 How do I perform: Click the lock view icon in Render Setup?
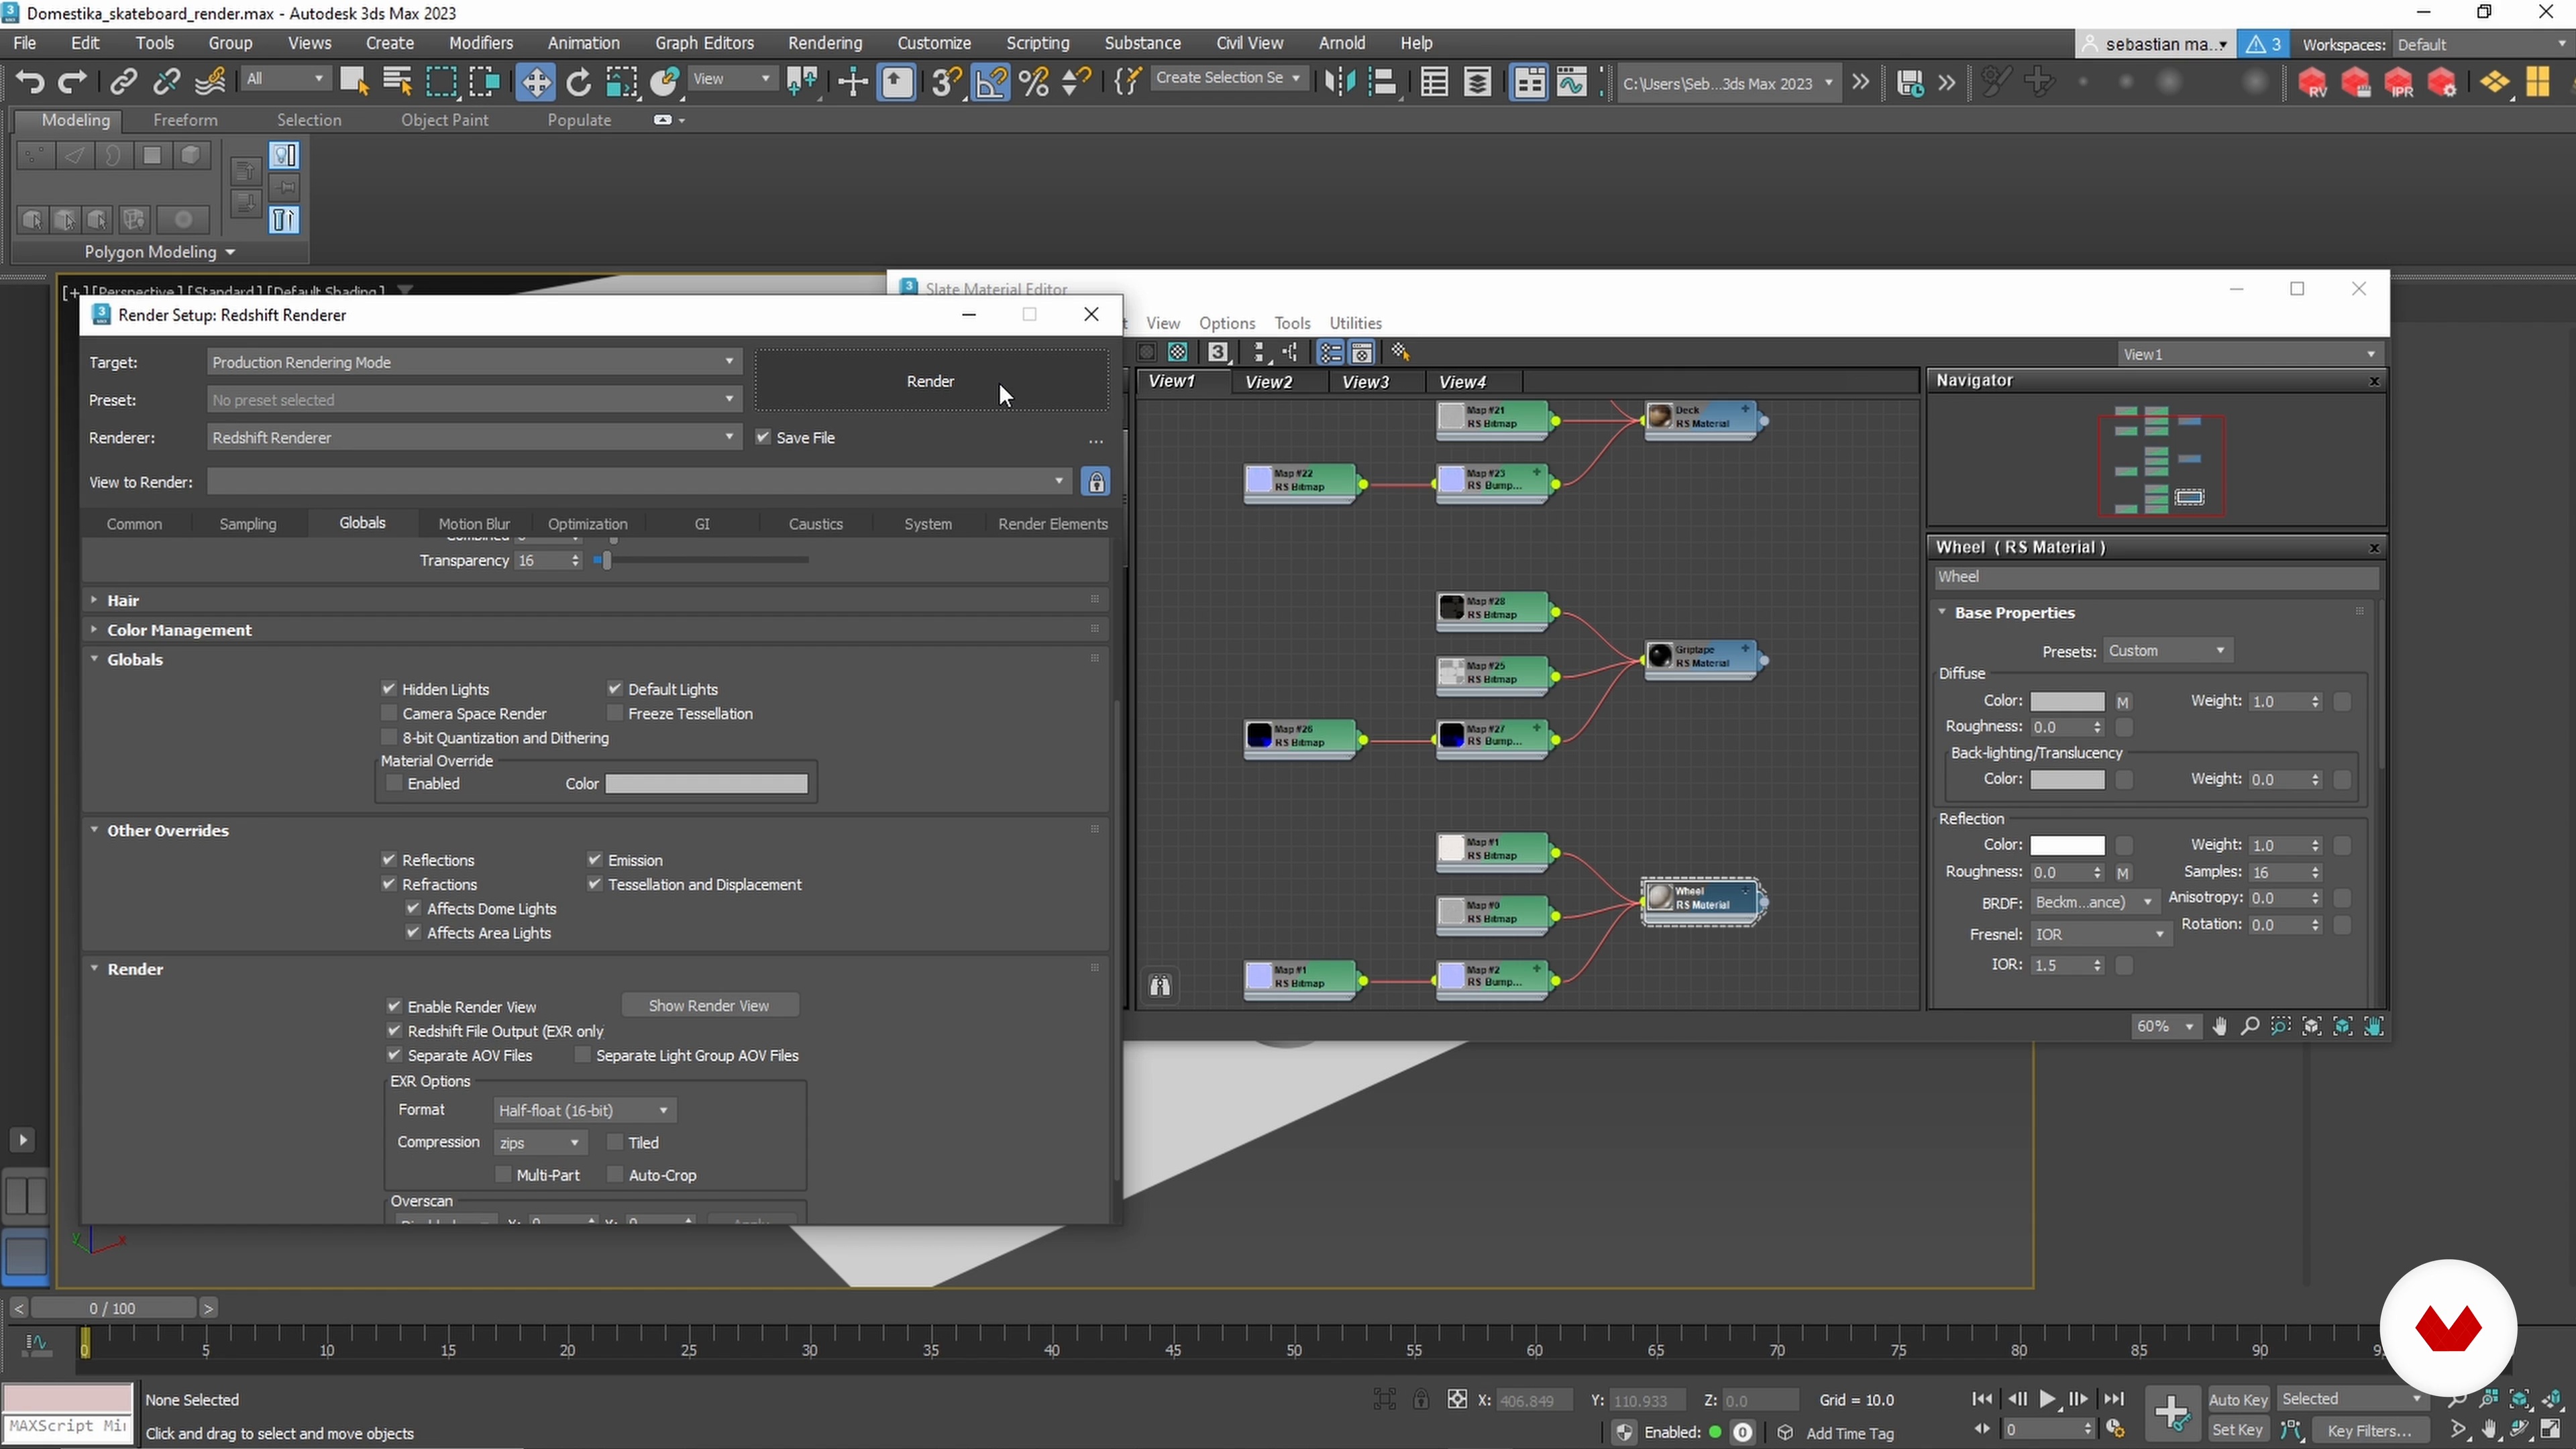click(x=1097, y=482)
